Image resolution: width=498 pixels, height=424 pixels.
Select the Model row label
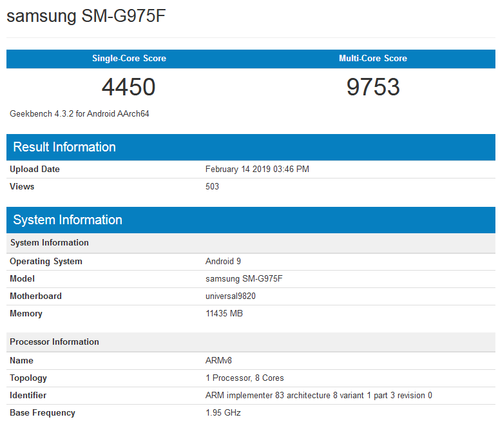tap(23, 278)
